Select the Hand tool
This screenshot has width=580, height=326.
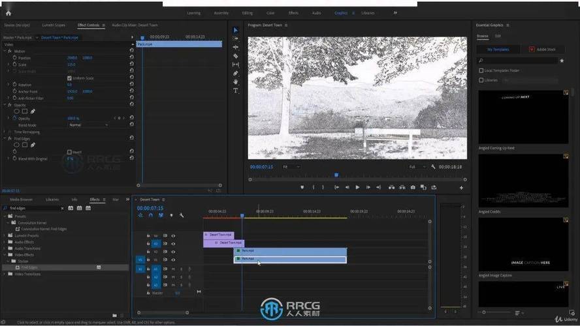coord(236,82)
